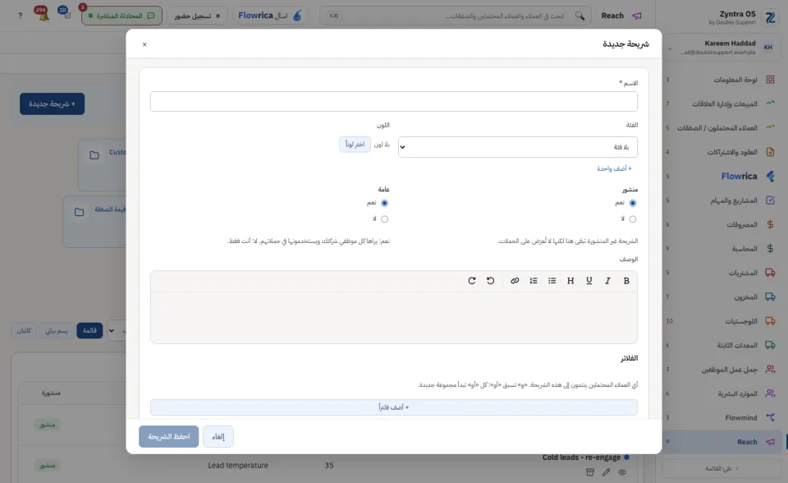Open Flowmind in the sidebar
This screenshot has width=788, height=483.
[x=722, y=417]
